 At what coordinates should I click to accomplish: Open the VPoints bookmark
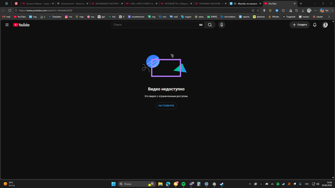click(274, 17)
